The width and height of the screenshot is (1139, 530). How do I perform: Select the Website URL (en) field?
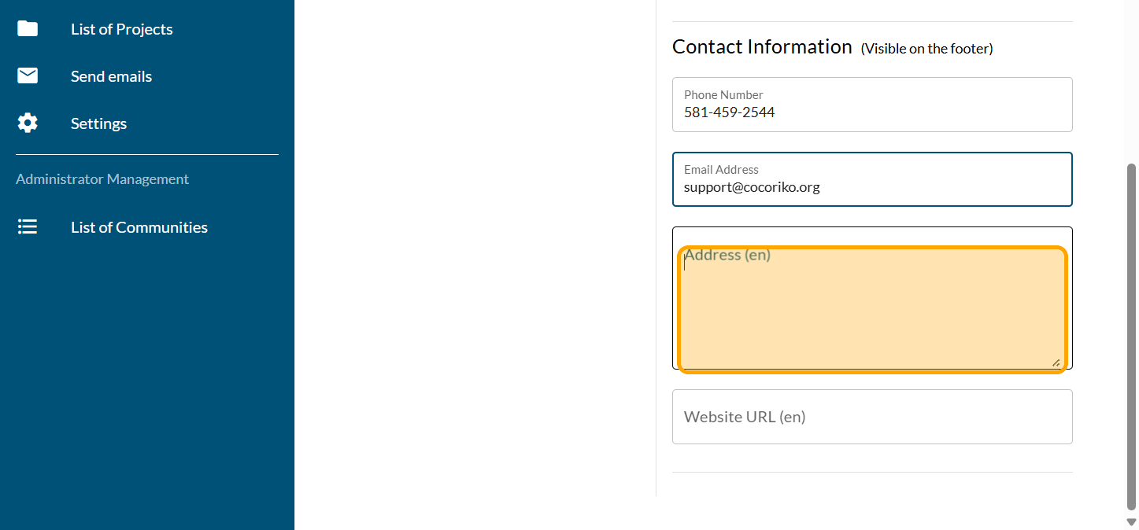pos(871,417)
